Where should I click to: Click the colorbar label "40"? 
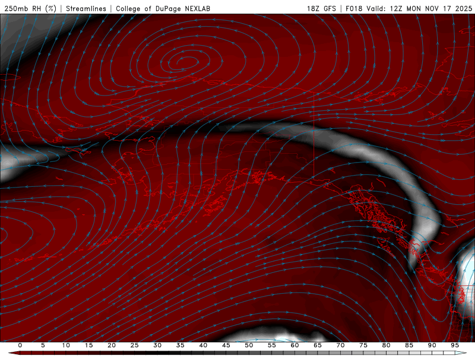tap(203, 345)
